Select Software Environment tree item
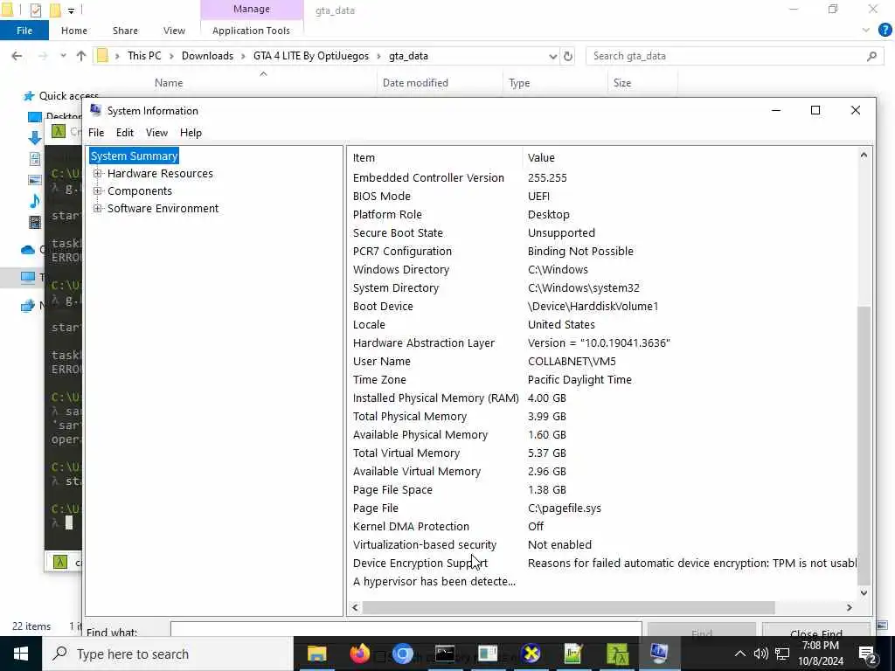Viewport: 895px width, 671px height. pos(163,208)
